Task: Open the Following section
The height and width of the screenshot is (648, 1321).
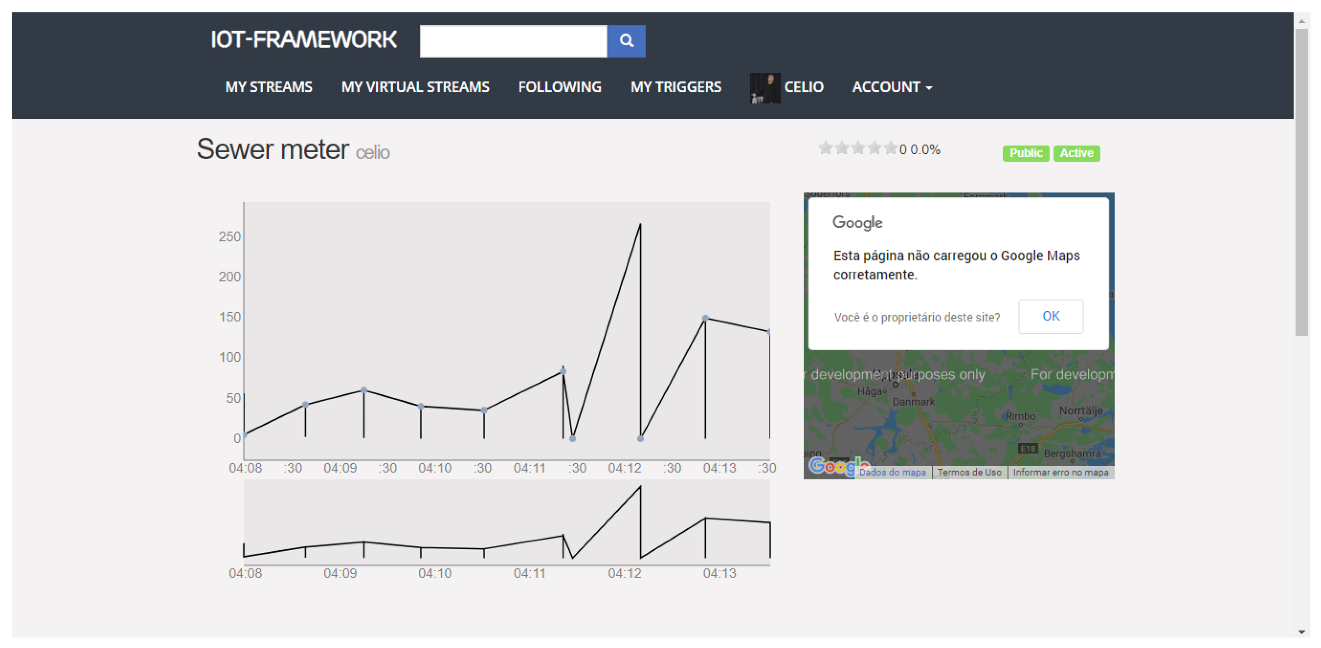Action: pyautogui.click(x=559, y=87)
